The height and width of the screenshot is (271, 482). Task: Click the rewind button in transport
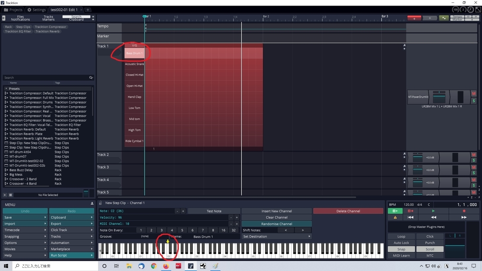click(x=433, y=217)
